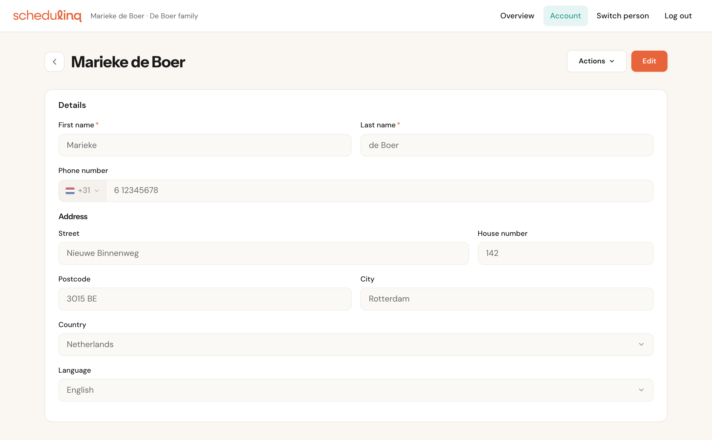Open the Language dropdown showing English
Screen dimensions: 712x440
[356, 390]
